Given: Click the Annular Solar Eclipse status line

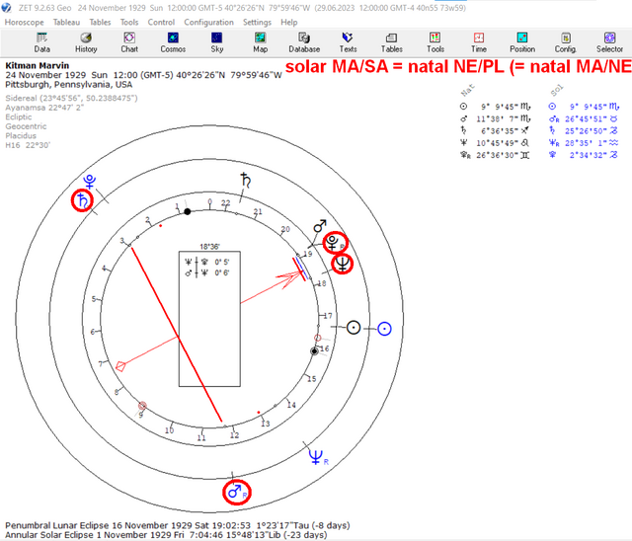Looking at the screenshot, I should [x=166, y=535].
